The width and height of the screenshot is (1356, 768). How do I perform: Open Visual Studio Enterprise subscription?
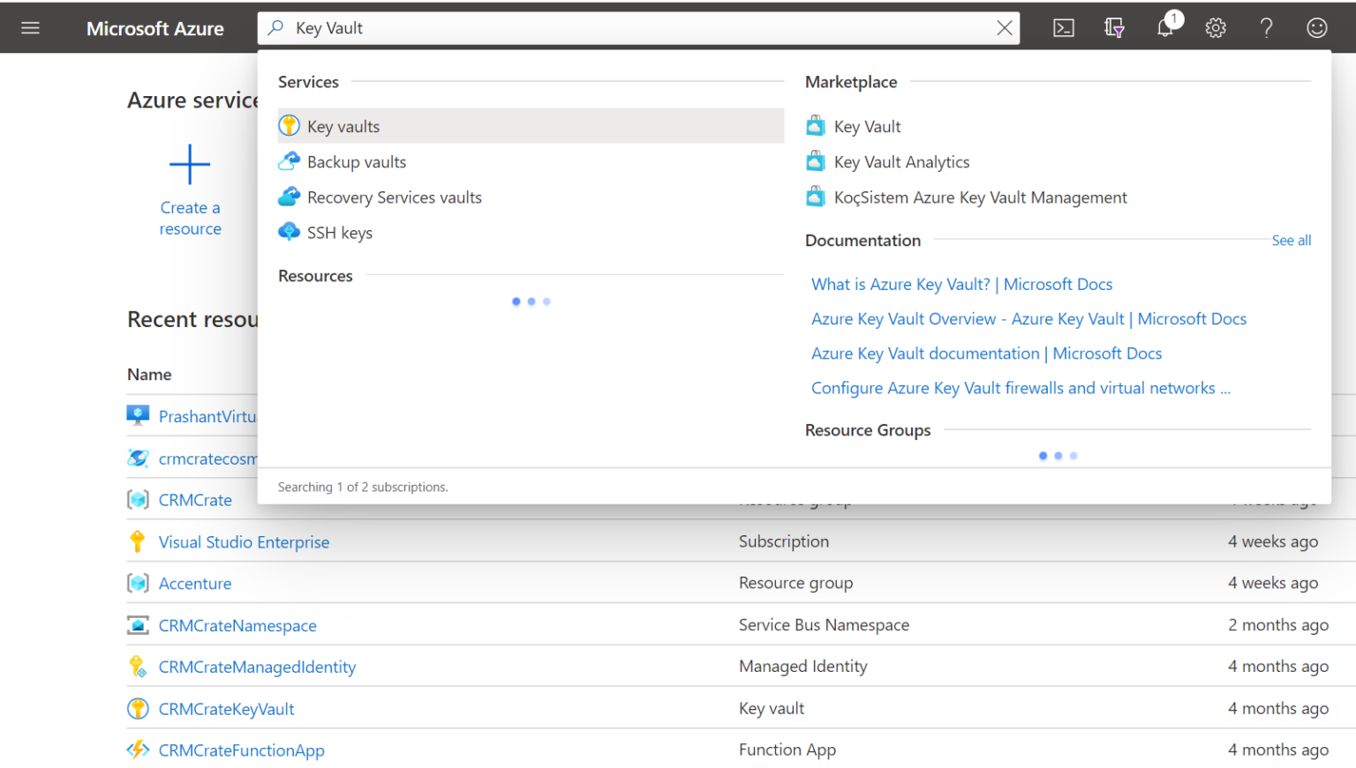tap(244, 541)
